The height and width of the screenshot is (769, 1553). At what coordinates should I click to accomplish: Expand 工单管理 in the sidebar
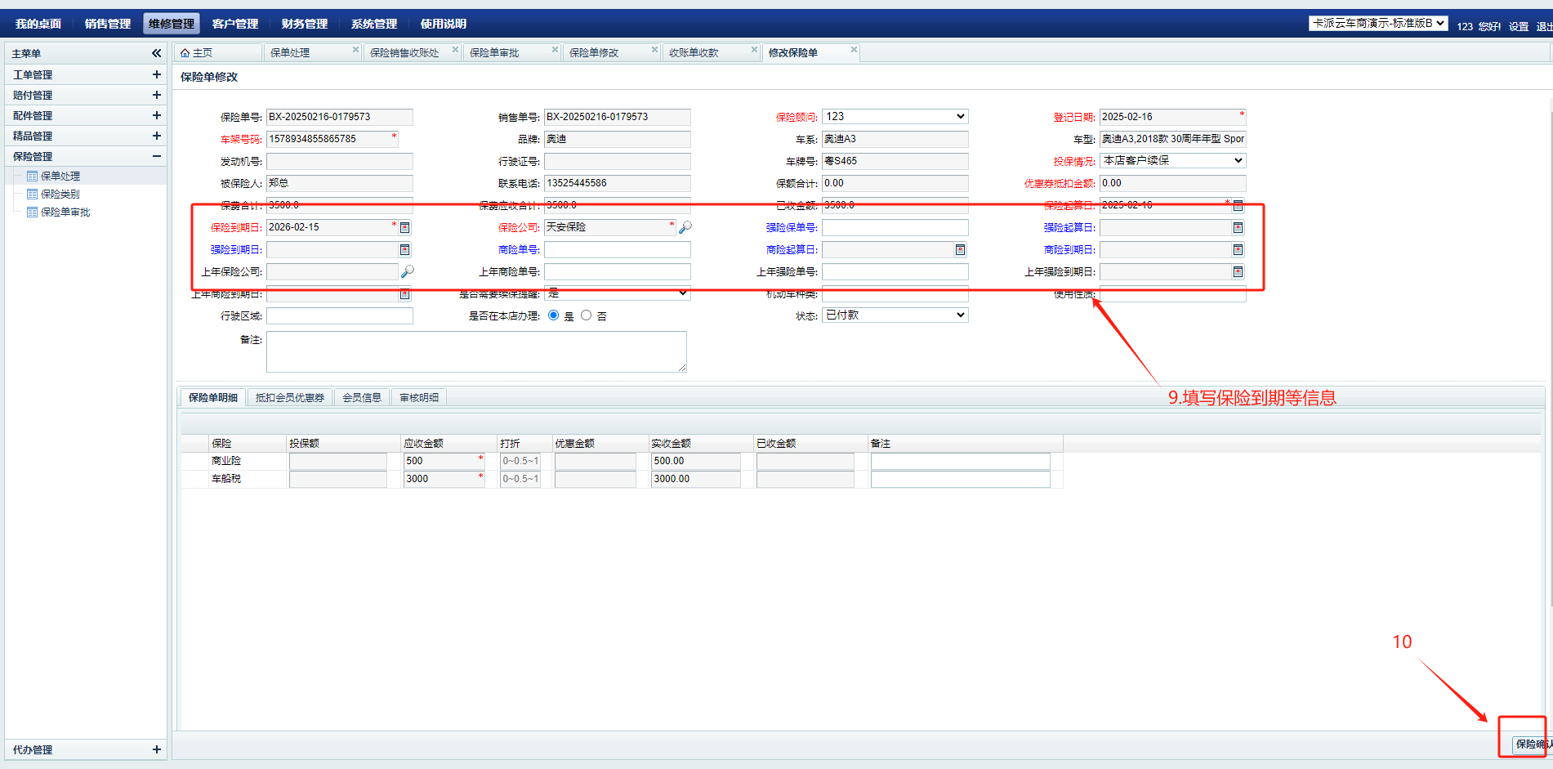pyautogui.click(x=156, y=74)
